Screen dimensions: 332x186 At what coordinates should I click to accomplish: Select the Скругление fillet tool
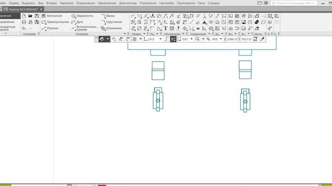pyautogui.click(x=112, y=22)
